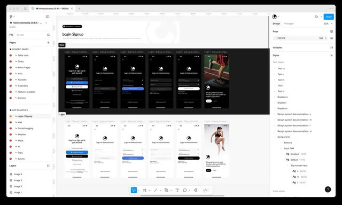Open file name dropdown chevron
Image resolution: width=342 pixels, height=205 pixels.
click(46, 23)
